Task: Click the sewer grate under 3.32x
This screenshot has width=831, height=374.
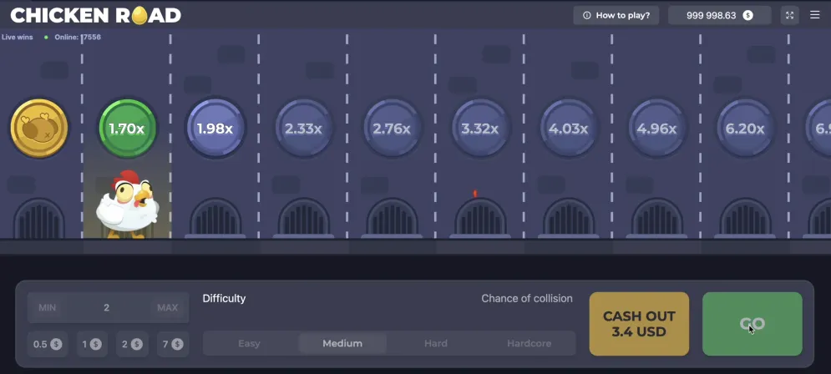Action: click(x=480, y=218)
